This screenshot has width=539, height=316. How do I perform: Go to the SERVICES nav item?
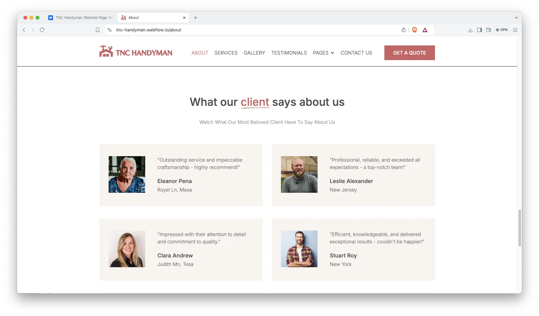(x=226, y=53)
